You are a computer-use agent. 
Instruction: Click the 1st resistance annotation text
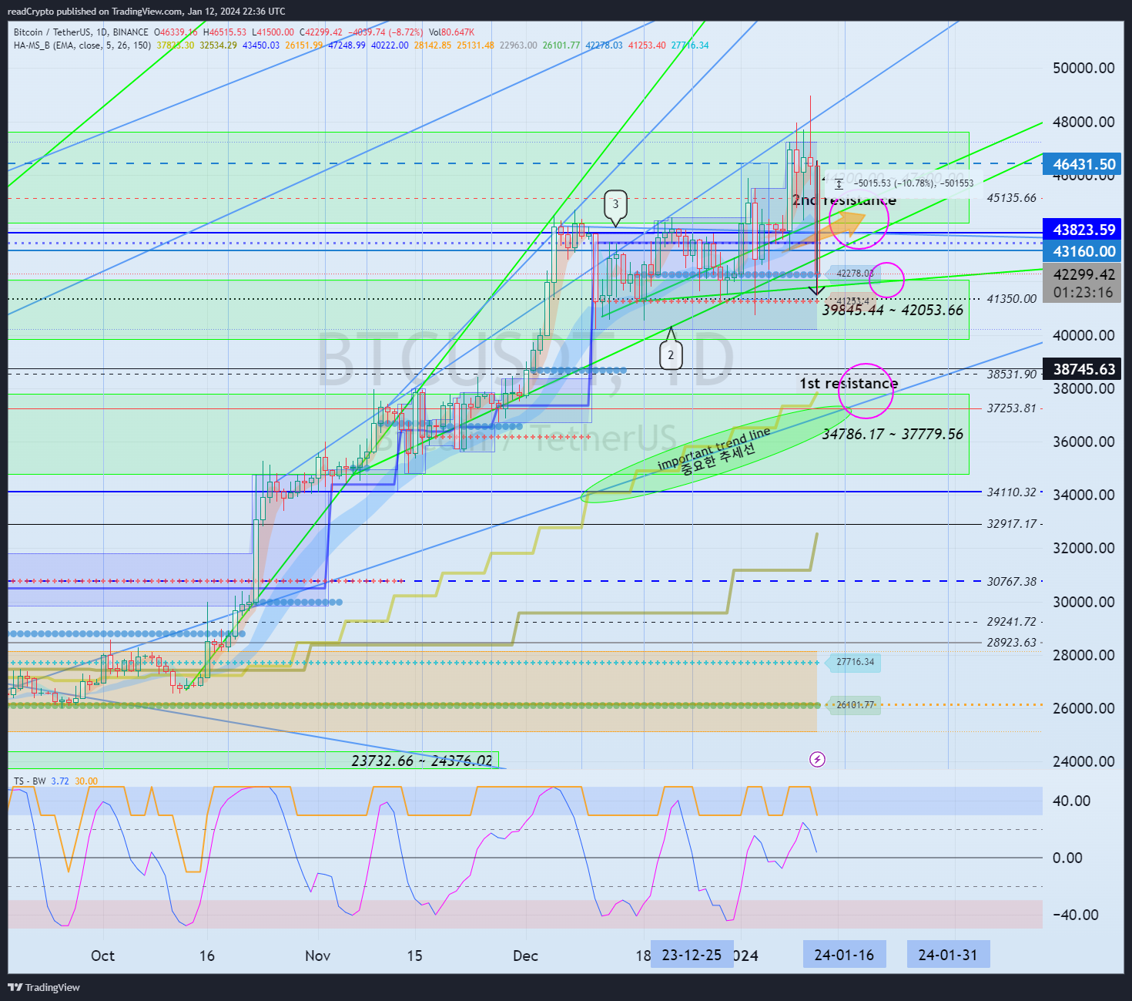(x=849, y=383)
